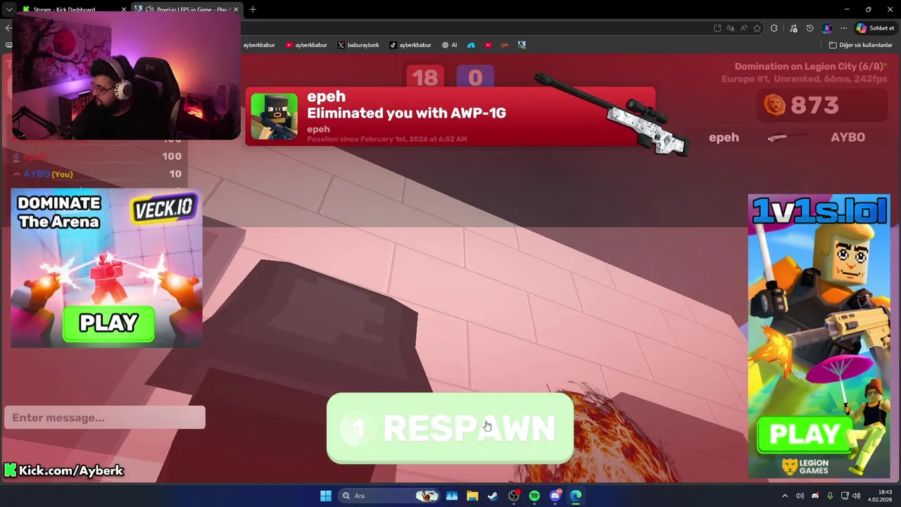The width and height of the screenshot is (901, 507).
Task: Open the read aloud icon
Action: tap(744, 28)
